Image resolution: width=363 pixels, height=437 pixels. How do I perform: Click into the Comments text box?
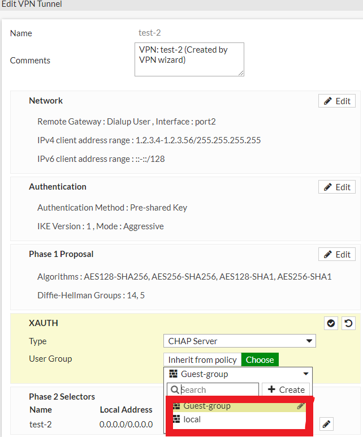189,59
